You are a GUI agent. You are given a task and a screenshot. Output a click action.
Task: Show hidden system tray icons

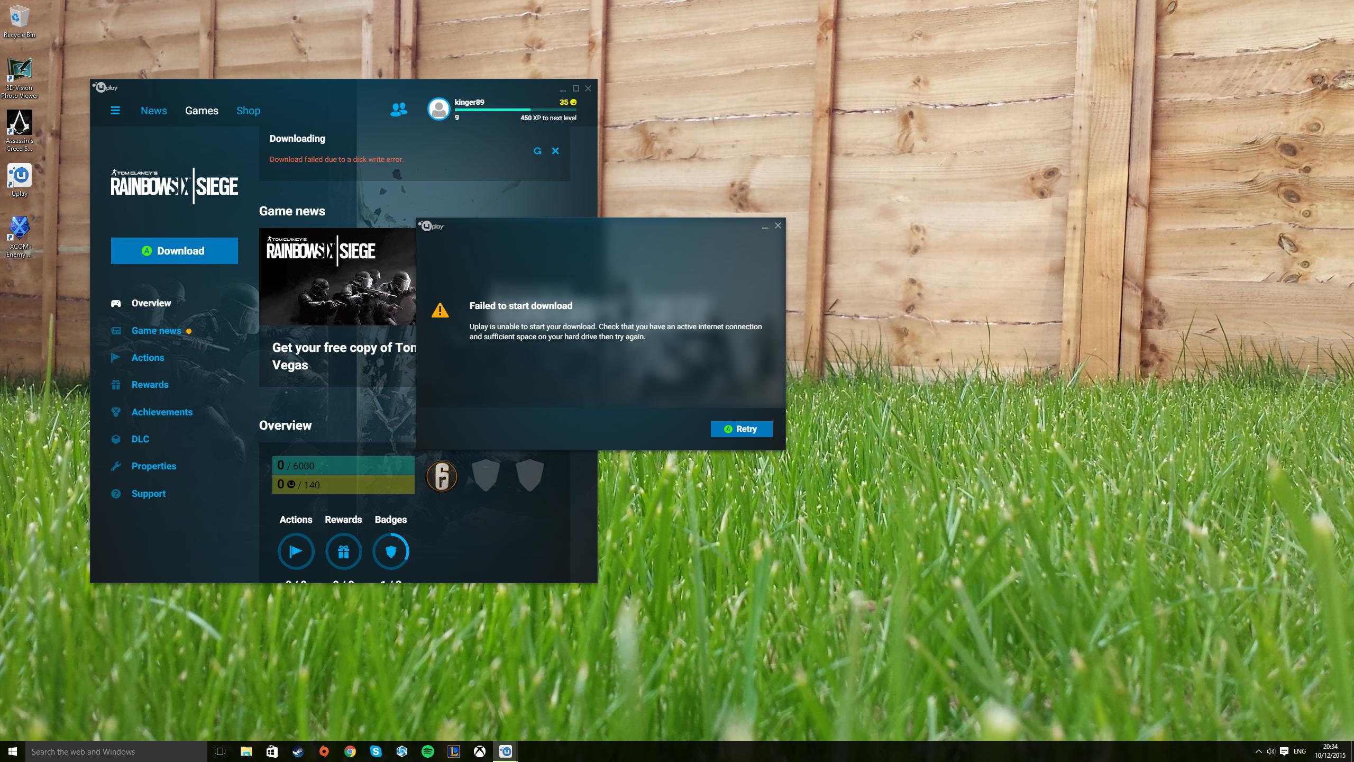tap(1258, 751)
